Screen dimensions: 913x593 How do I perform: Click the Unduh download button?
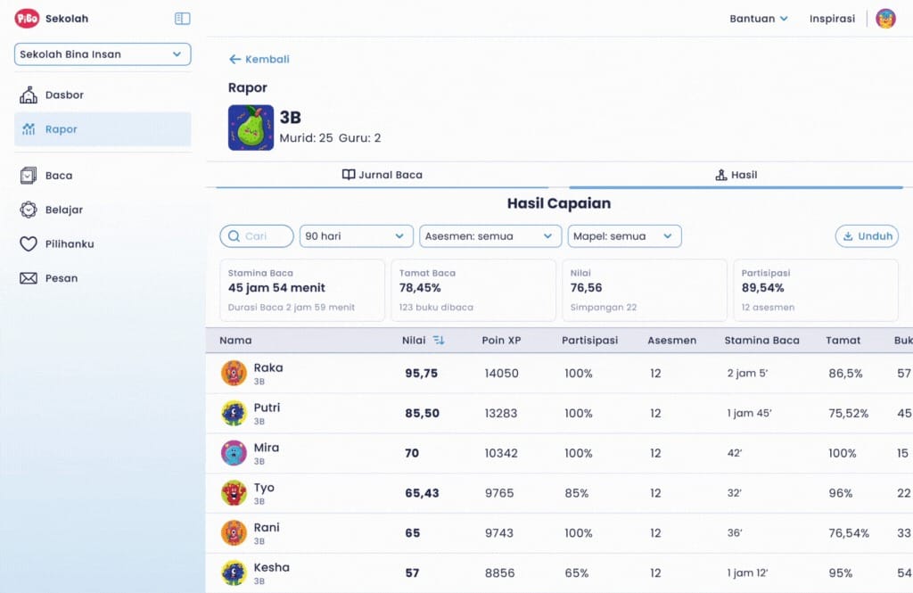(x=866, y=236)
